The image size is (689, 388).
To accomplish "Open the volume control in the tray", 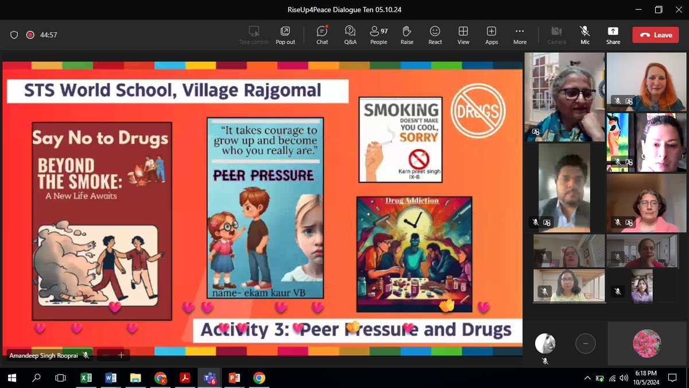I will tap(624, 378).
